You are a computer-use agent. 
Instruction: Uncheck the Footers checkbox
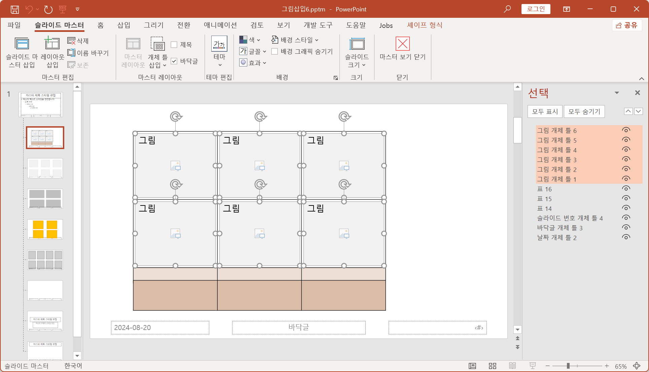tap(174, 61)
